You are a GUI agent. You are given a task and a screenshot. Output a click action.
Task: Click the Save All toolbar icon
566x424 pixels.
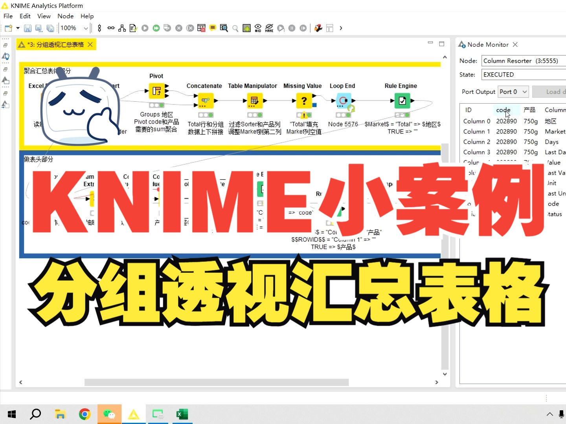click(50, 28)
